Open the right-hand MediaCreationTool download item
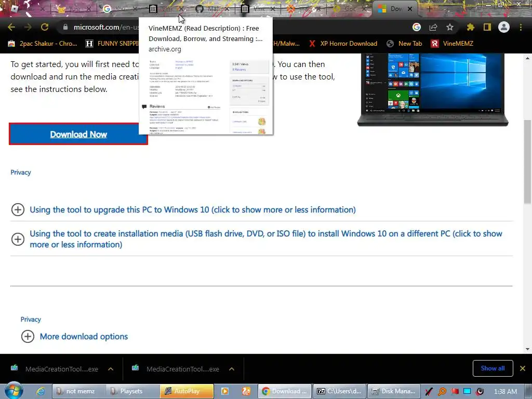The height and width of the screenshot is (399, 532). (x=176, y=369)
